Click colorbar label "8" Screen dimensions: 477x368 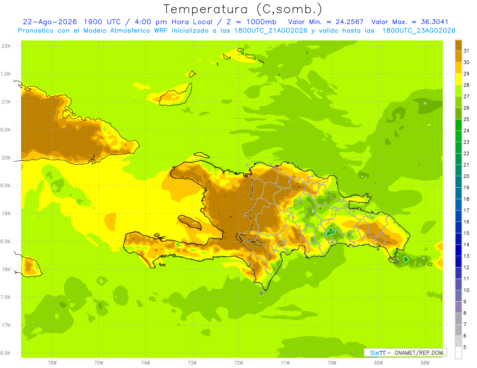point(465,313)
